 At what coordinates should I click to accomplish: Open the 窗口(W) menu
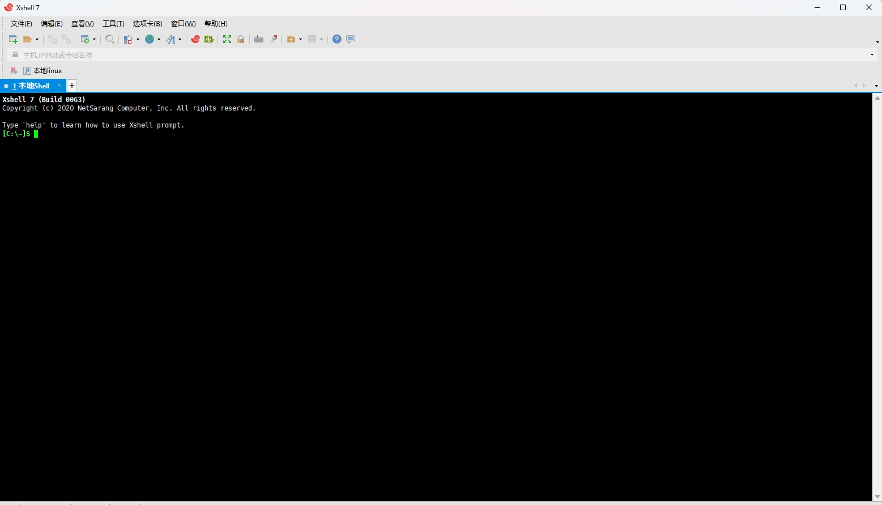pyautogui.click(x=183, y=24)
